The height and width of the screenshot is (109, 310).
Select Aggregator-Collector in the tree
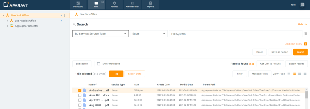(27, 26)
